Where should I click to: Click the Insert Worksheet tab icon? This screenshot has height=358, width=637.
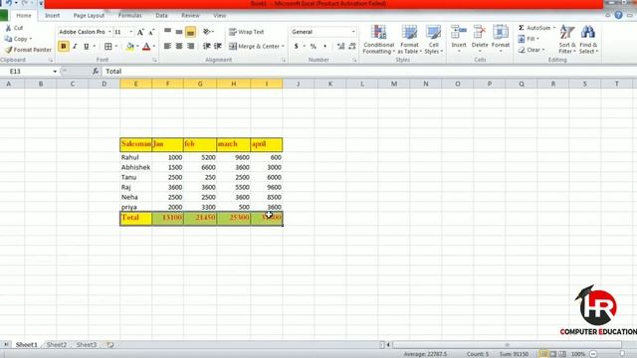110,345
